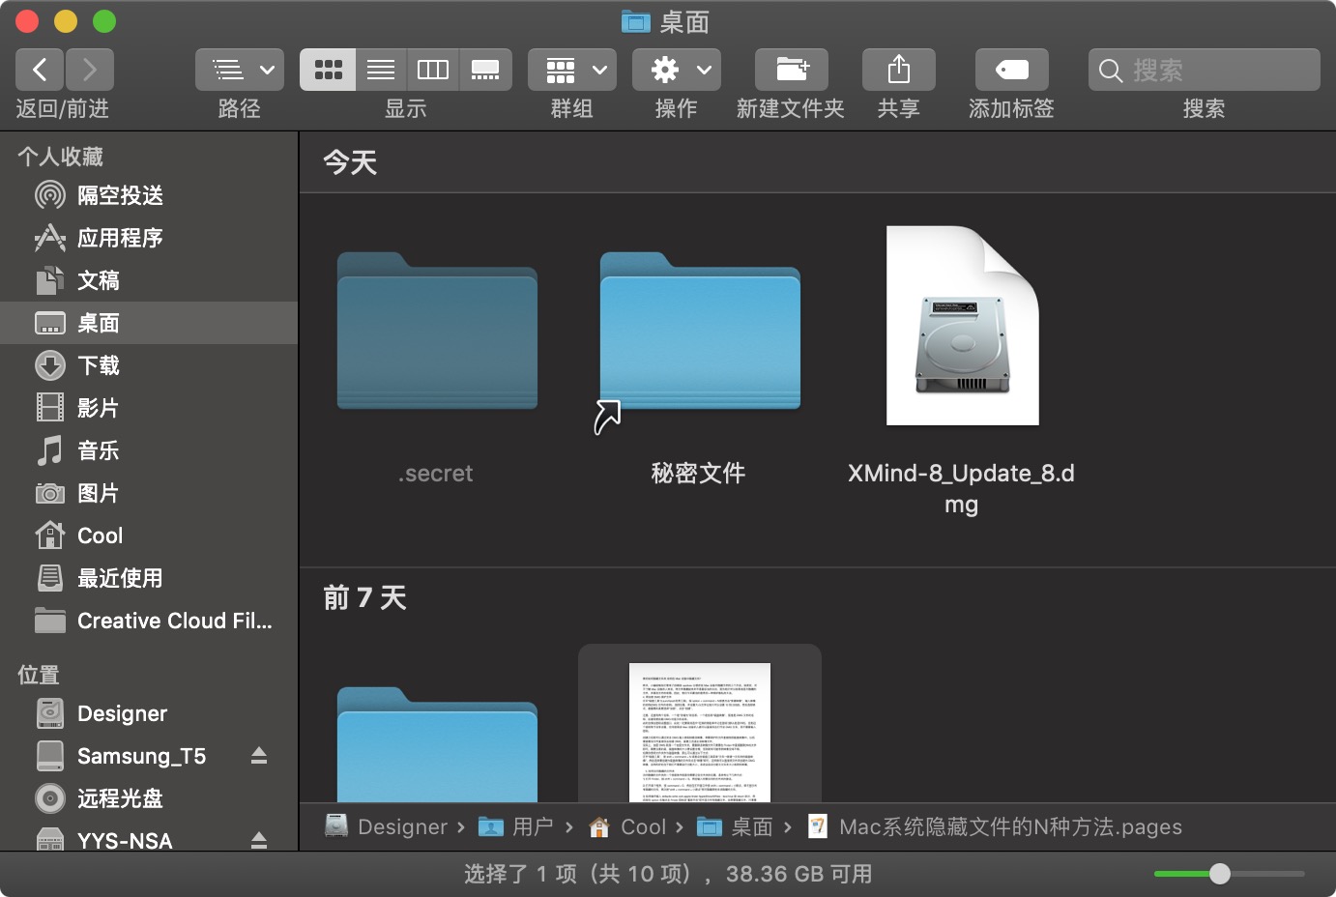Viewport: 1336px width, 897px height.
Task: Click the .secret folder name label
Action: 436,474
